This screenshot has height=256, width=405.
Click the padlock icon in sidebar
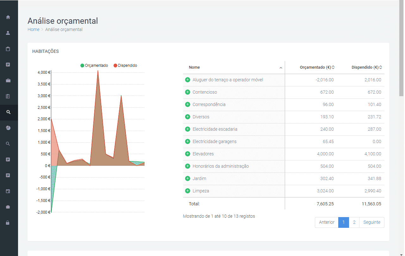click(8, 223)
